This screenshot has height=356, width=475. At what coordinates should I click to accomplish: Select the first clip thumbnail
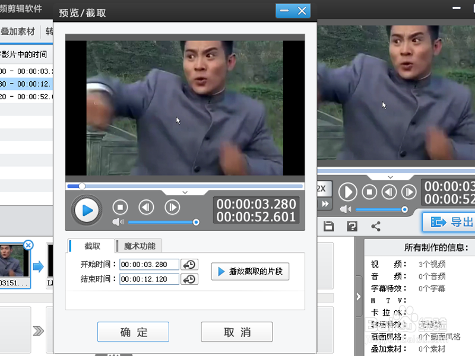coord(14,262)
